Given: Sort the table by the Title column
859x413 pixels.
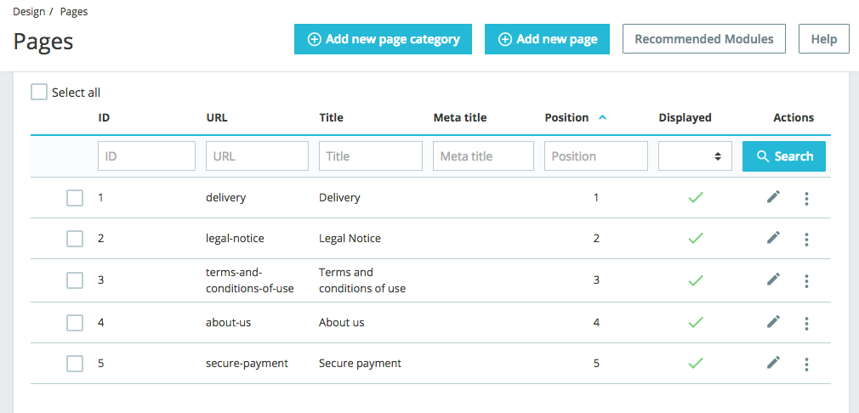Looking at the screenshot, I should 331,118.
